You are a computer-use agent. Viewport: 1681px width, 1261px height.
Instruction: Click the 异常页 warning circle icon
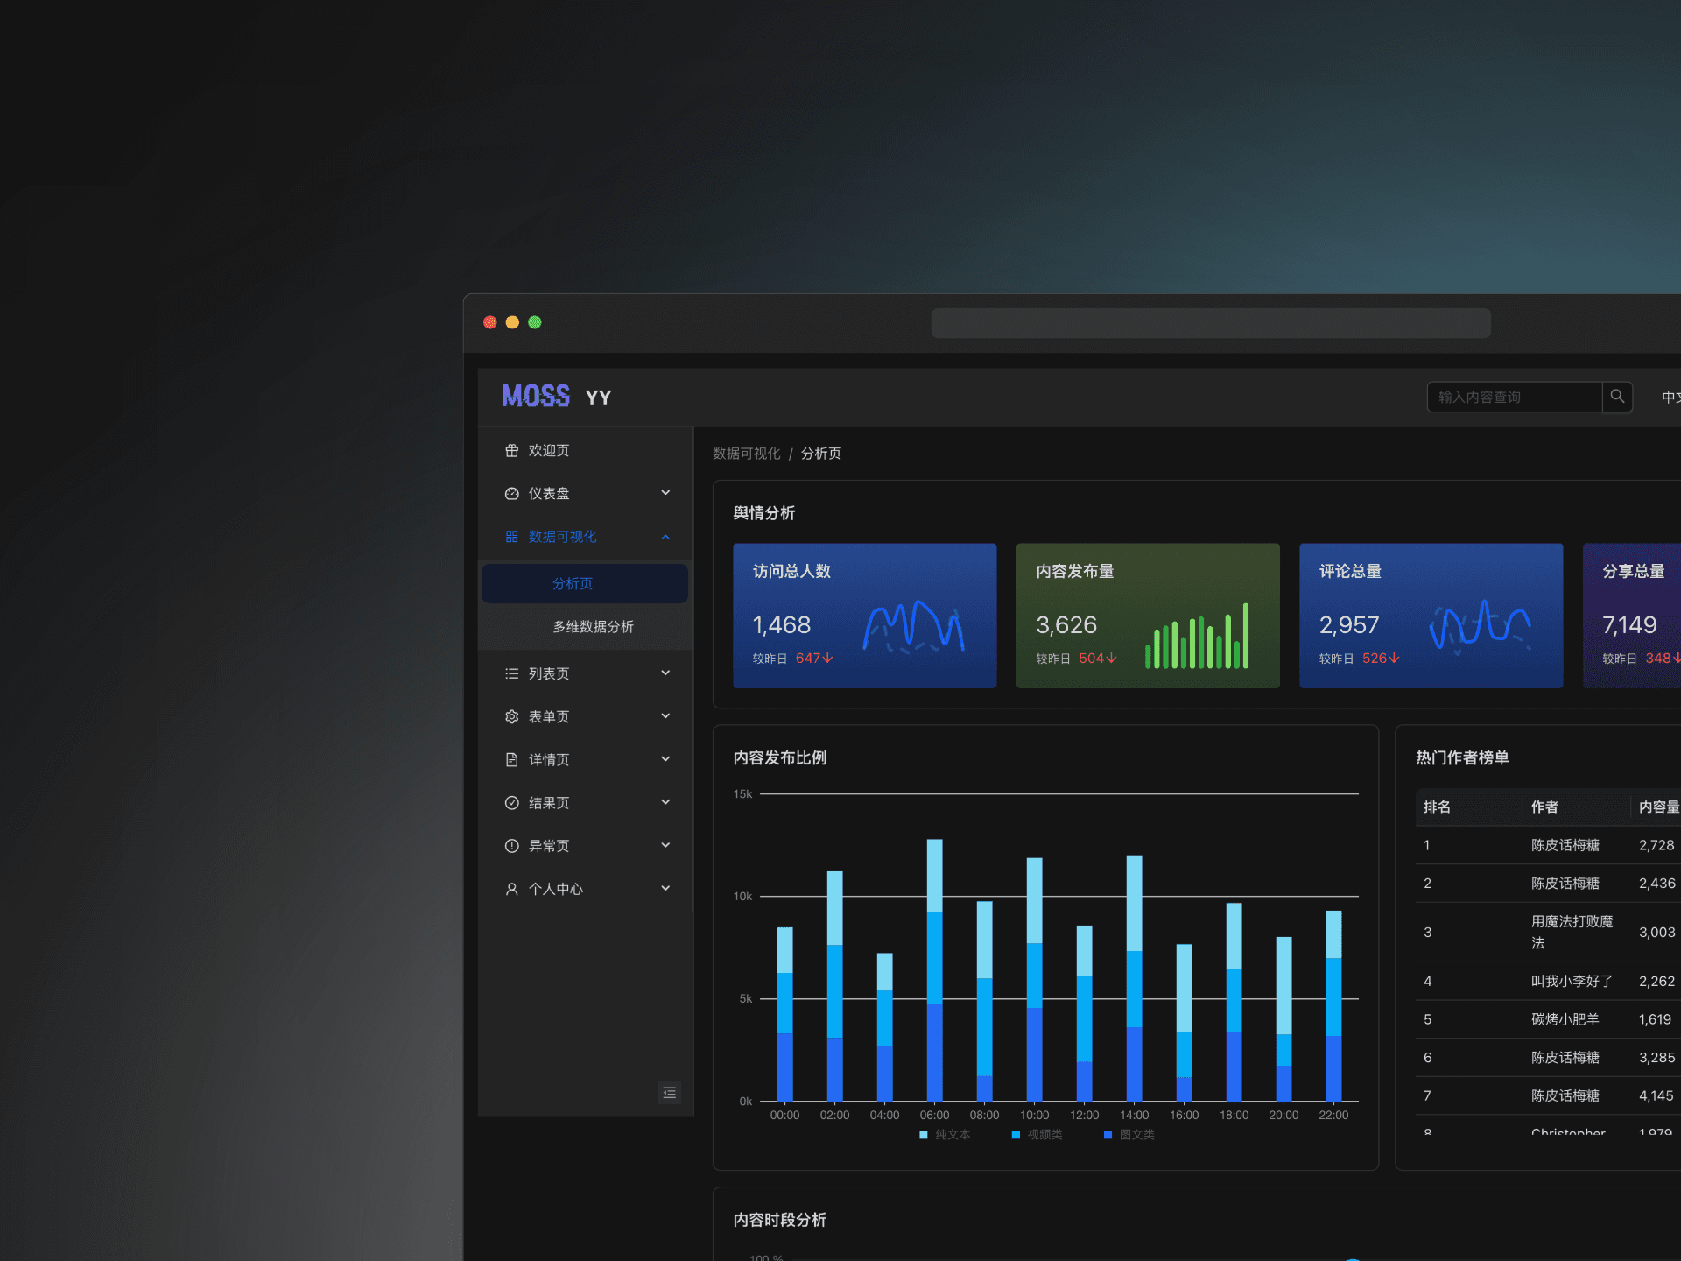511,845
